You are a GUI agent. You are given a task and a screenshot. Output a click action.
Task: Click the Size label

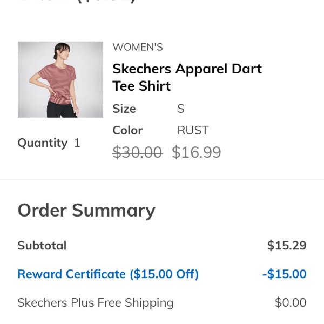(124, 109)
